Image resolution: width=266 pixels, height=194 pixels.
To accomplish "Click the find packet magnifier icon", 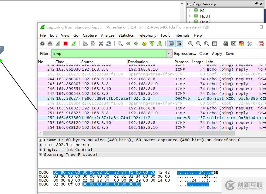I will click(120, 44).
